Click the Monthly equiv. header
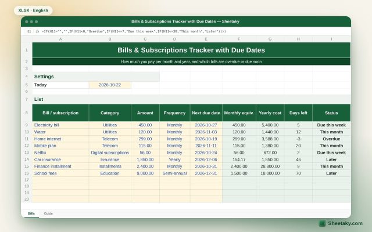The height and width of the screenshot is (232, 372). pos(239,113)
